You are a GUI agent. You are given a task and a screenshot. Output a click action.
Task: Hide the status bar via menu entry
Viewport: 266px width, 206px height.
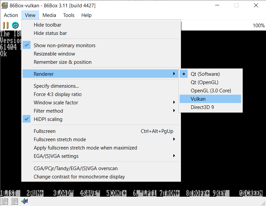(50, 33)
